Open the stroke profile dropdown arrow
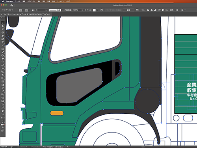 click(62, 10)
